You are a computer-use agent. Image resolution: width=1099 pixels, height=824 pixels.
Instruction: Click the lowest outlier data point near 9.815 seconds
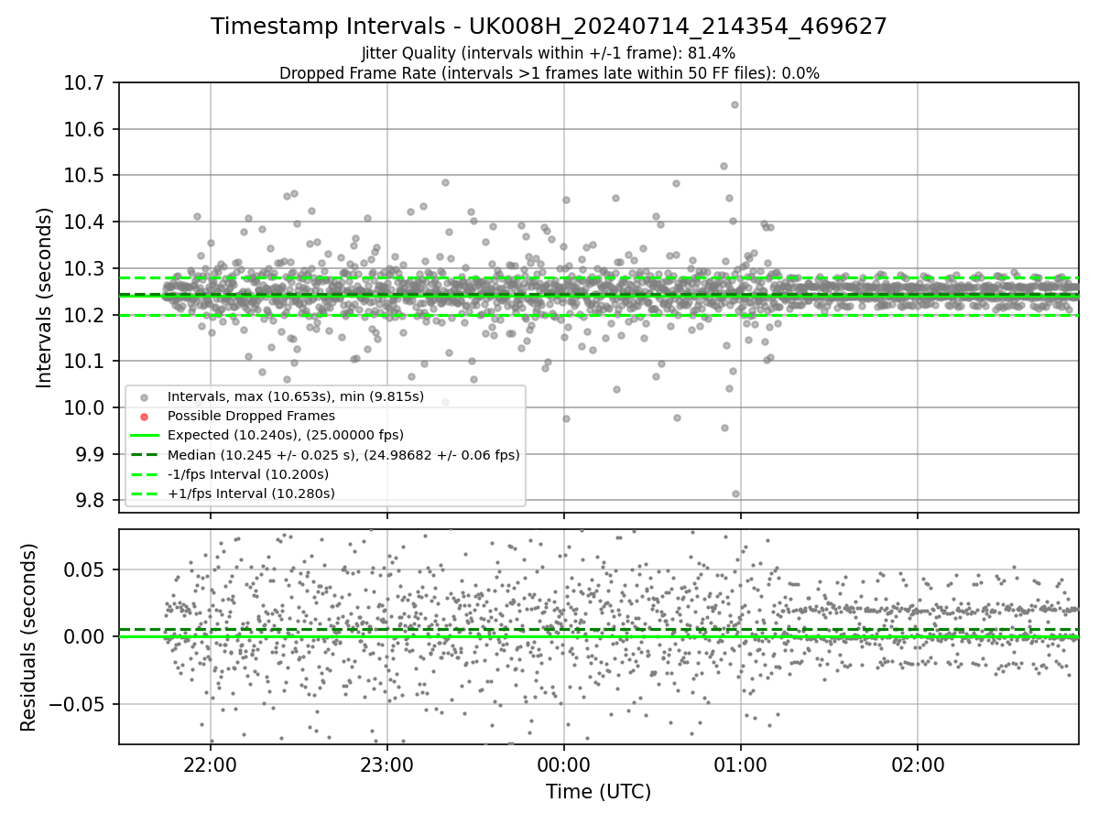[x=735, y=493]
